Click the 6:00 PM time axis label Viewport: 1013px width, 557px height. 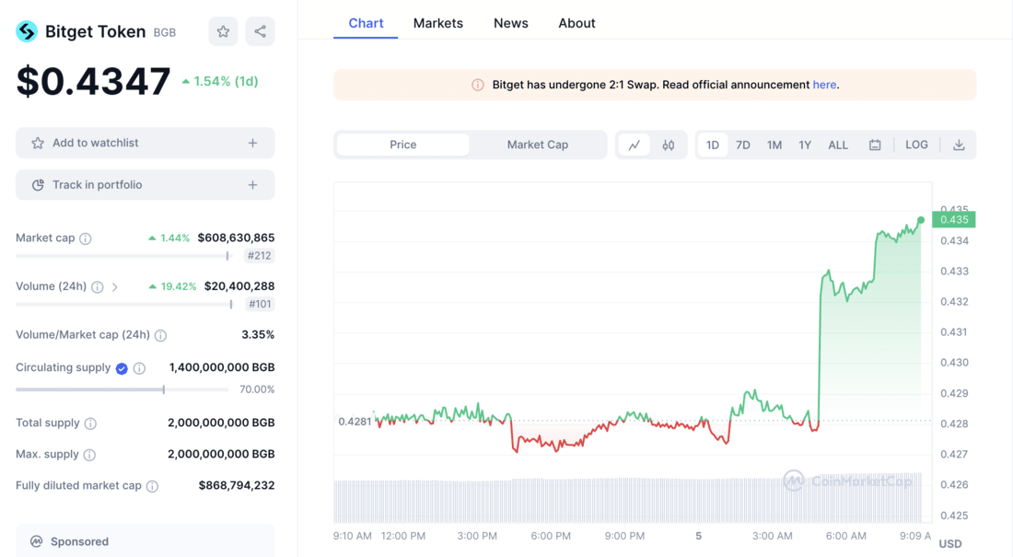tap(551, 536)
